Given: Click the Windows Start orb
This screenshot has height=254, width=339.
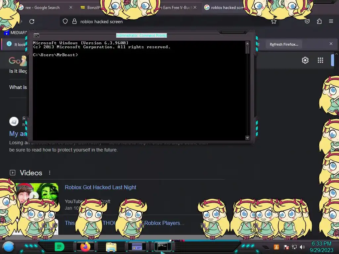Looking at the screenshot, I should 8,247.
